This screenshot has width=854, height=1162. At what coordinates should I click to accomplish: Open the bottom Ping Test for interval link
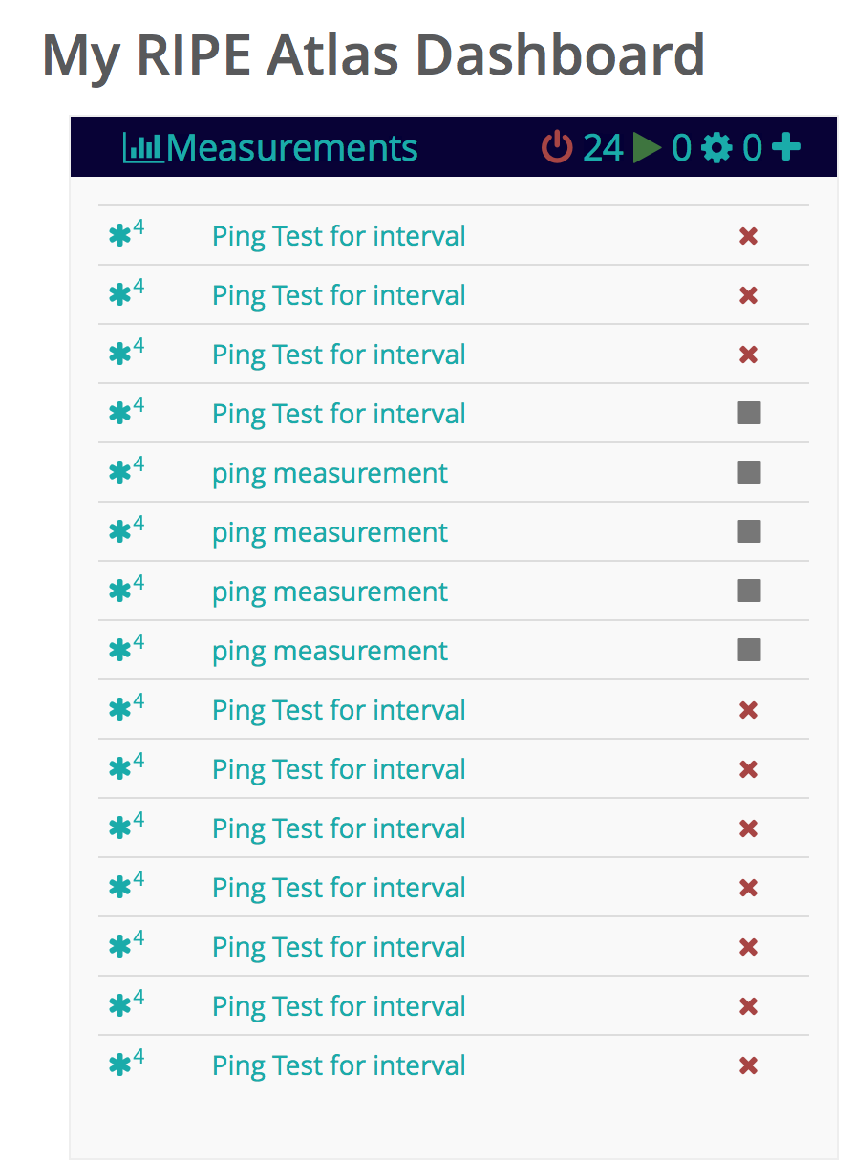point(339,1065)
